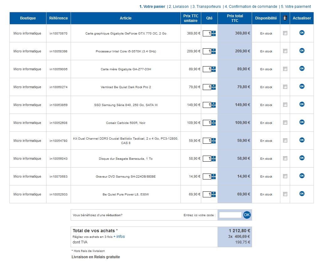
Task: Increase quantity of Intel Core i5-3570K with plus
Action: coord(214,50)
